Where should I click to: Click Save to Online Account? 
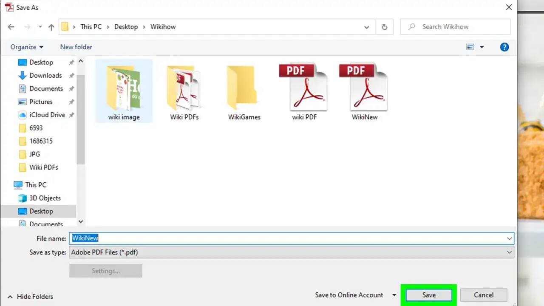tap(349, 295)
